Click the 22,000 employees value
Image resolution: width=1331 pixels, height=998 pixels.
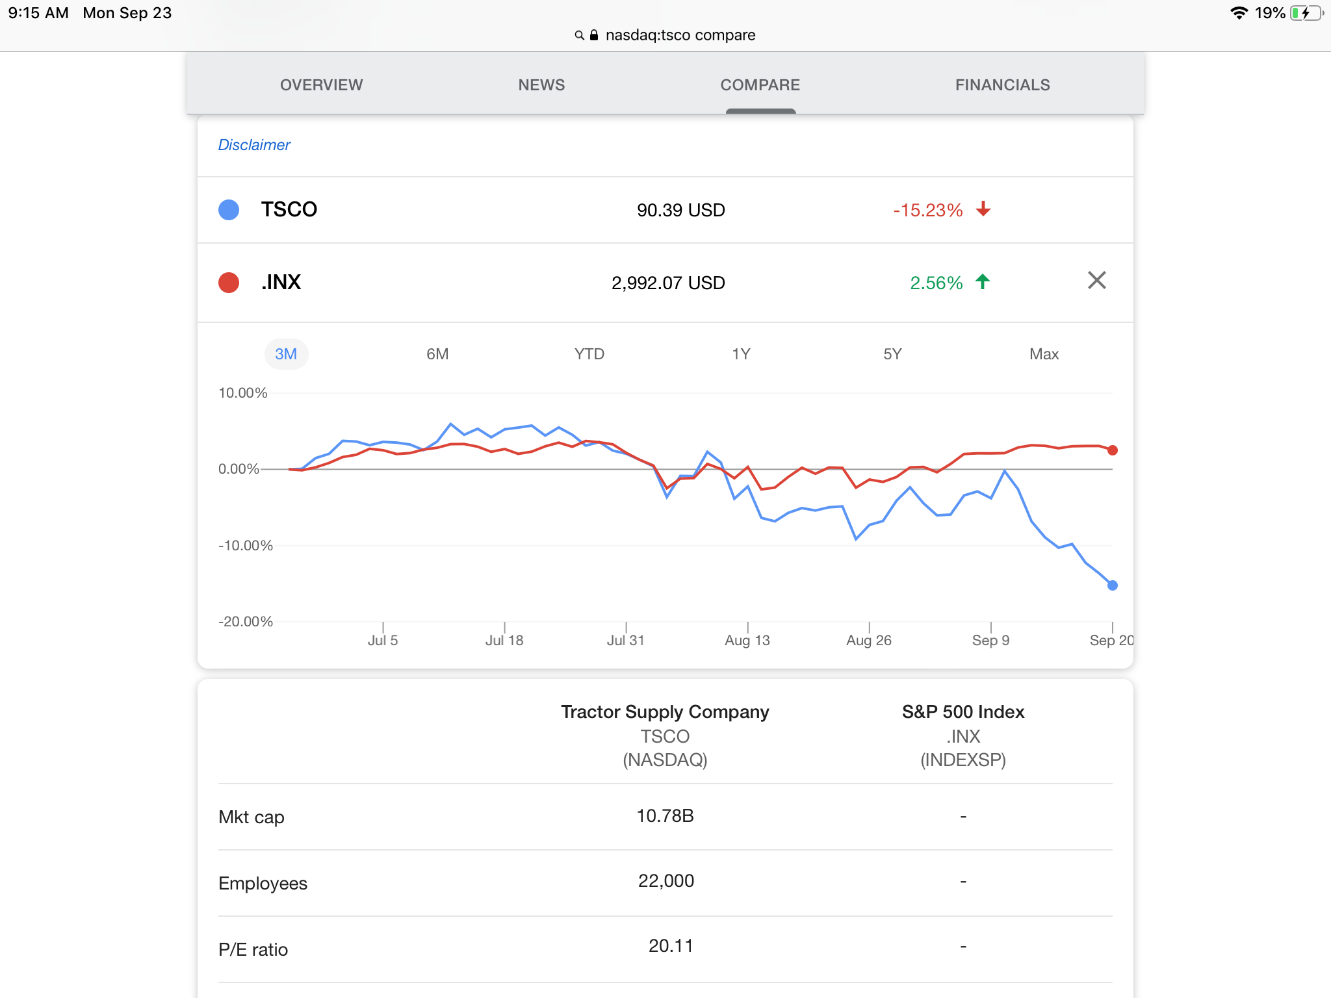coord(666,881)
